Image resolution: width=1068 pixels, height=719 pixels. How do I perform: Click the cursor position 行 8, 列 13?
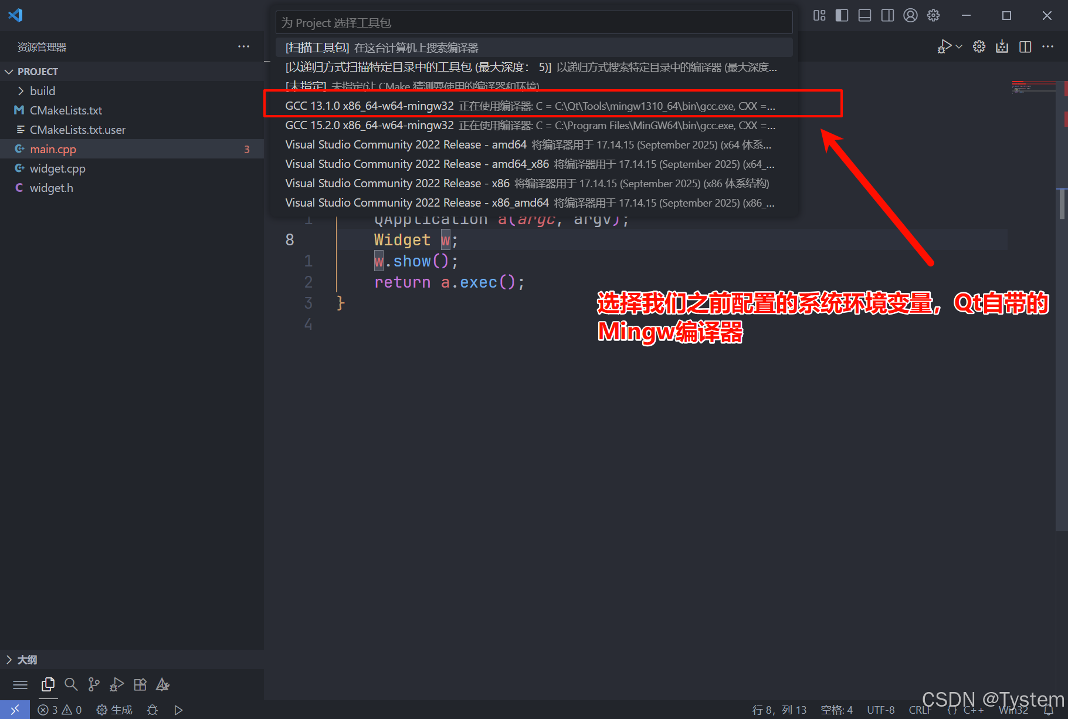779,710
